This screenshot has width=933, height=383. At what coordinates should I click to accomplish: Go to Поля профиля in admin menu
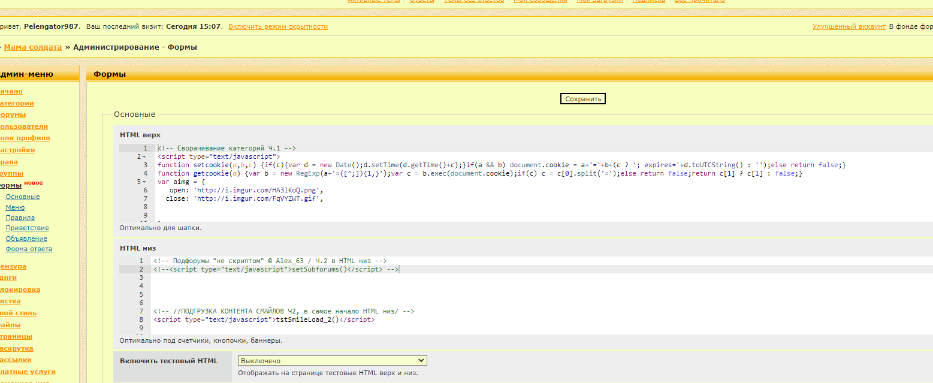coord(25,138)
